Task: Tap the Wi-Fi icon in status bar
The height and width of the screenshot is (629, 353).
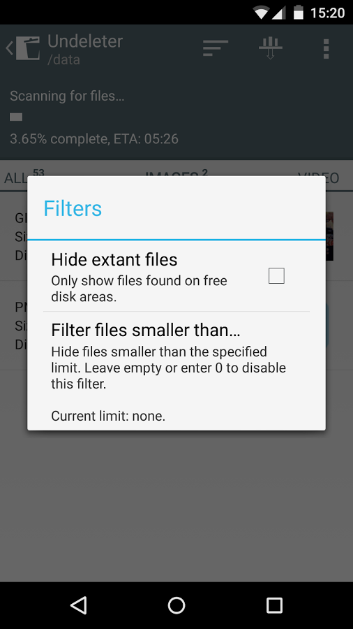Action: (x=261, y=13)
